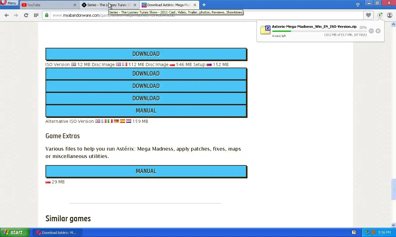Viewport: 396px width, 237px height.
Task: Click the Download Astérix taskbar button
Action: click(58, 233)
